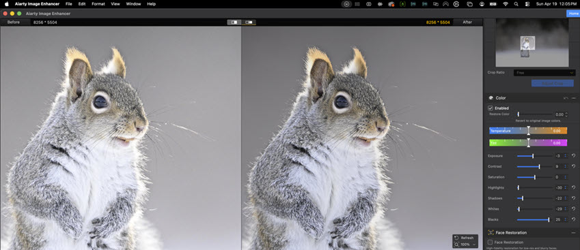This screenshot has width=580, height=250.
Task: Click the battery status icon
Action: point(493,4)
